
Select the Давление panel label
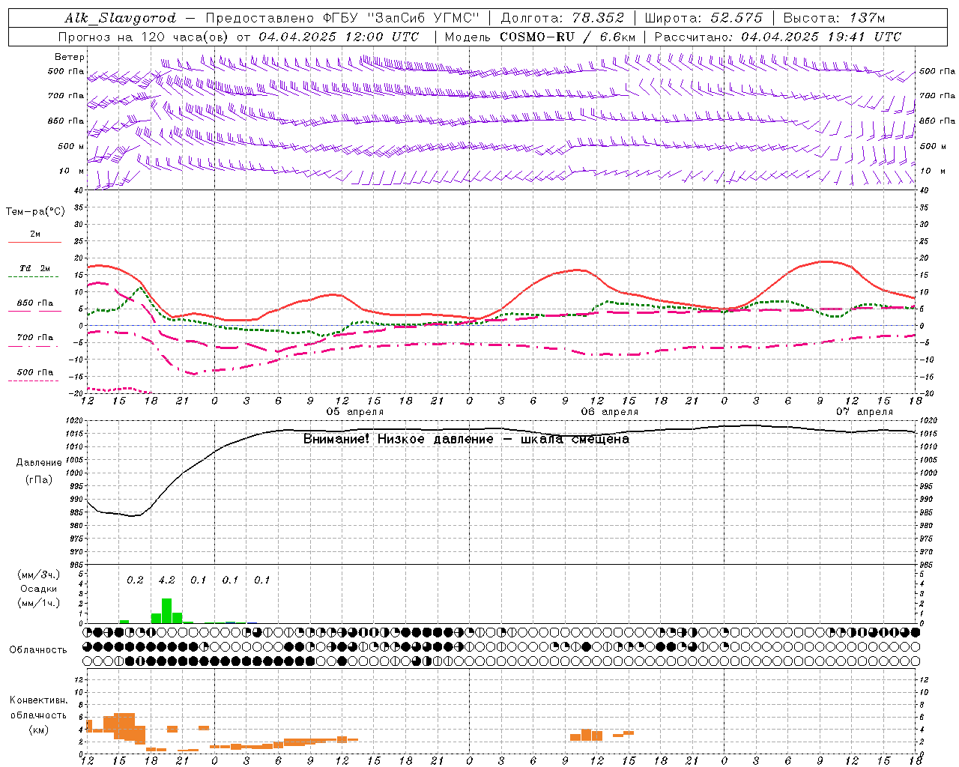pos(39,463)
